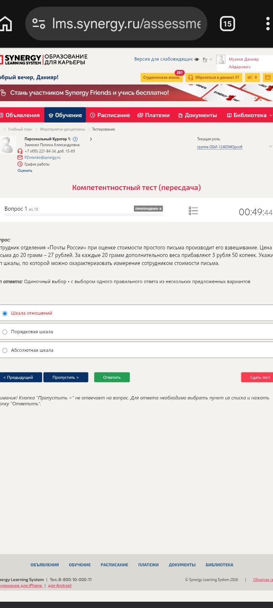The width and height of the screenshot is (273, 608).
Task: Click the 00:49 timer display
Action: pyautogui.click(x=256, y=212)
